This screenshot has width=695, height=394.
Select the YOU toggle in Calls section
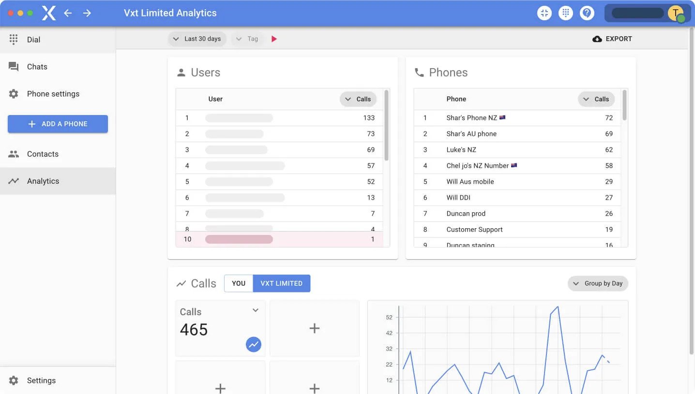coord(239,283)
